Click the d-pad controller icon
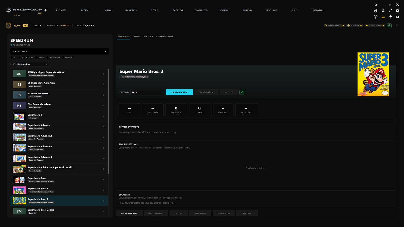This screenshot has height=227, width=404. coord(390,17)
